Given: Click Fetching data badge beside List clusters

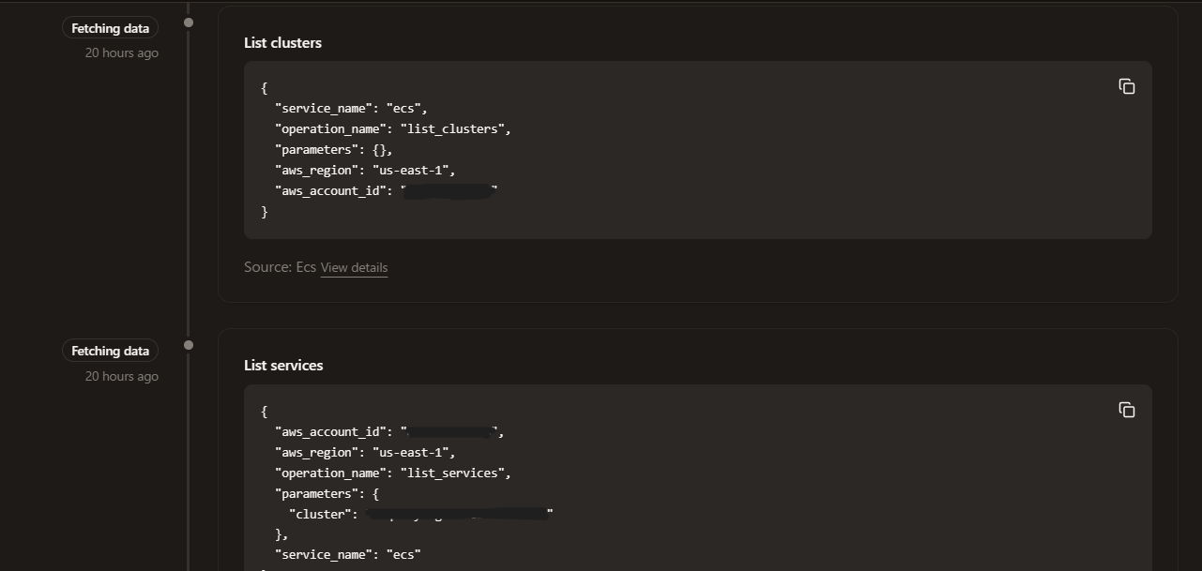Looking at the screenshot, I should pos(110,28).
